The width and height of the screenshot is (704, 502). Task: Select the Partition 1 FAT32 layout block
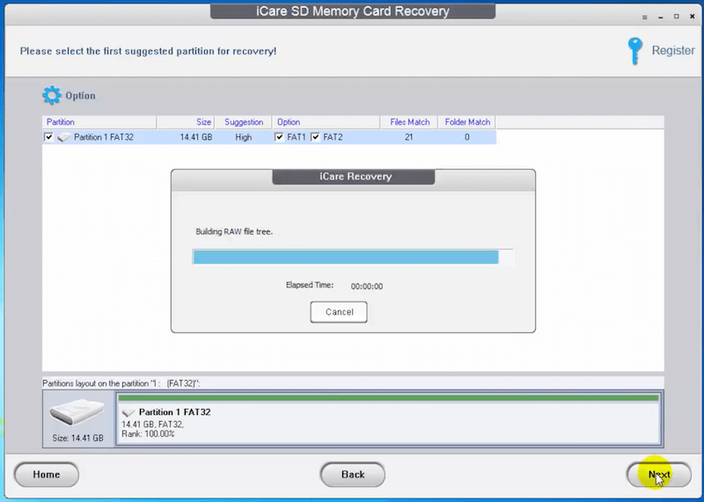point(389,418)
